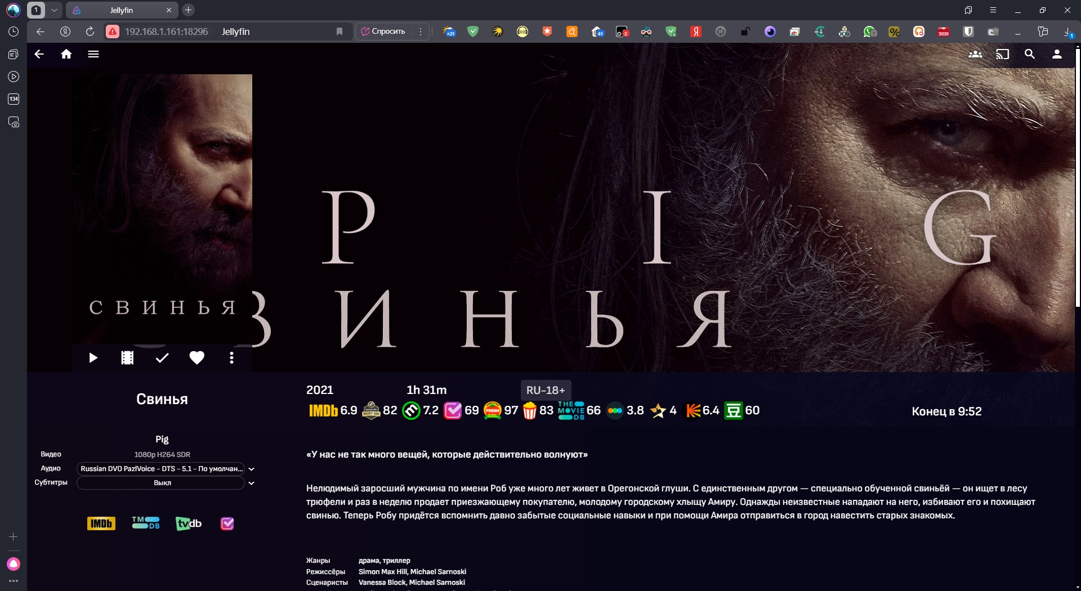Click The Movie DB 66 rating badge
The width and height of the screenshot is (1081, 591).
[x=579, y=410]
